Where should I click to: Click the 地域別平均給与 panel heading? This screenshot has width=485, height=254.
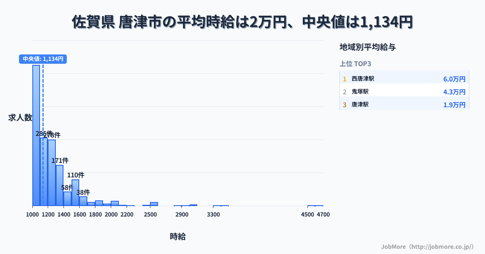click(x=367, y=47)
